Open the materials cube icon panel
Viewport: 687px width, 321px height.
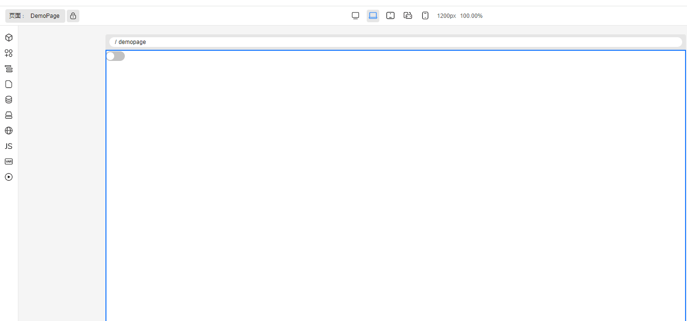tap(9, 38)
